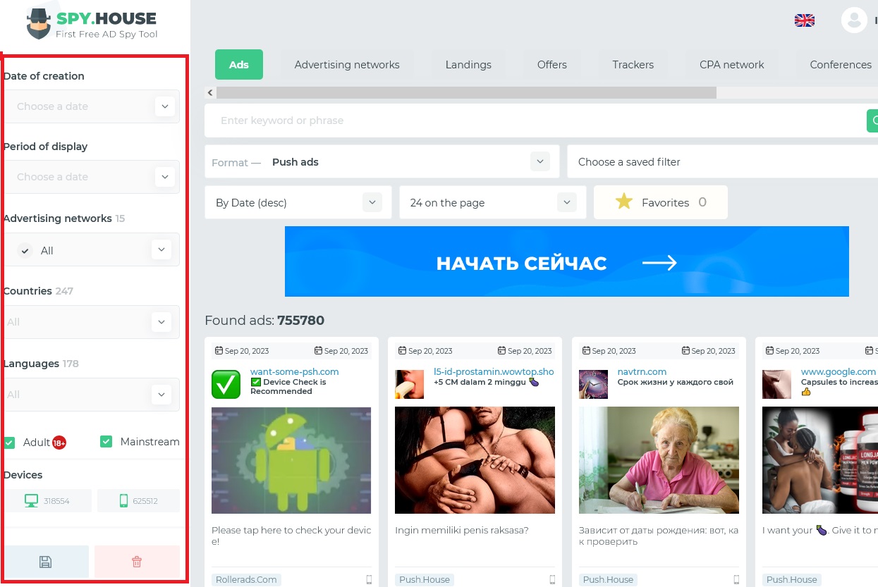Click the yellow star Favorites icon

pyautogui.click(x=624, y=202)
